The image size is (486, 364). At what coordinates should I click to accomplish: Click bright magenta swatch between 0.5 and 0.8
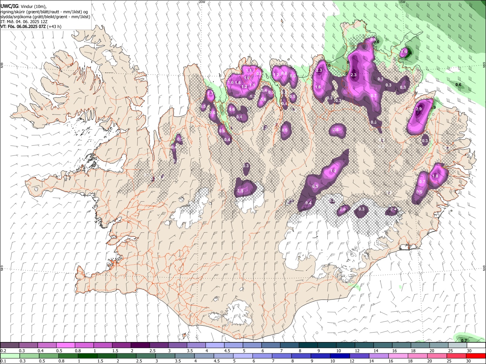pos(65,345)
